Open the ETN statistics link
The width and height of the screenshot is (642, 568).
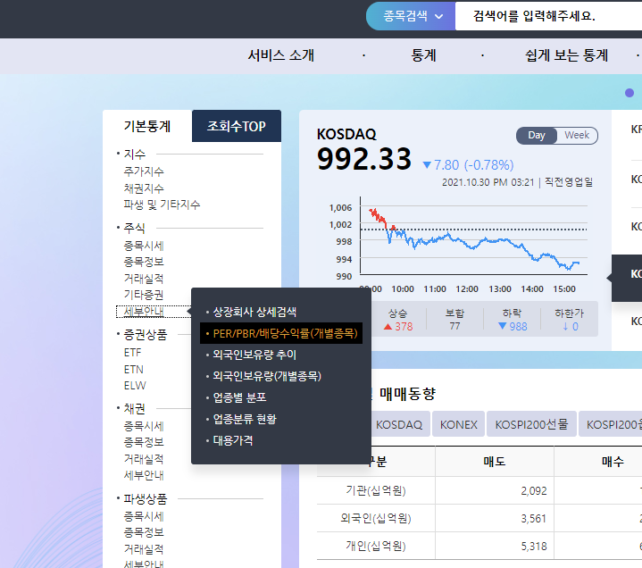133,370
